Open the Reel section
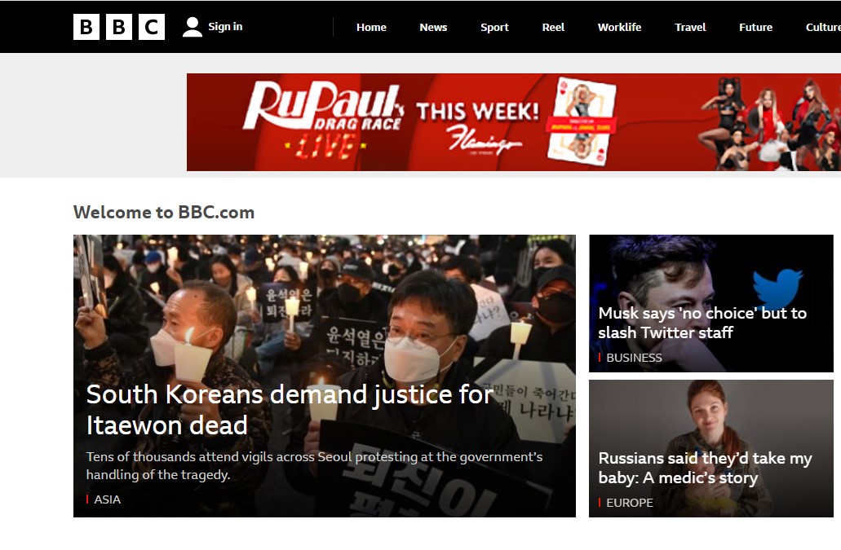This screenshot has height=550, width=841. [553, 28]
